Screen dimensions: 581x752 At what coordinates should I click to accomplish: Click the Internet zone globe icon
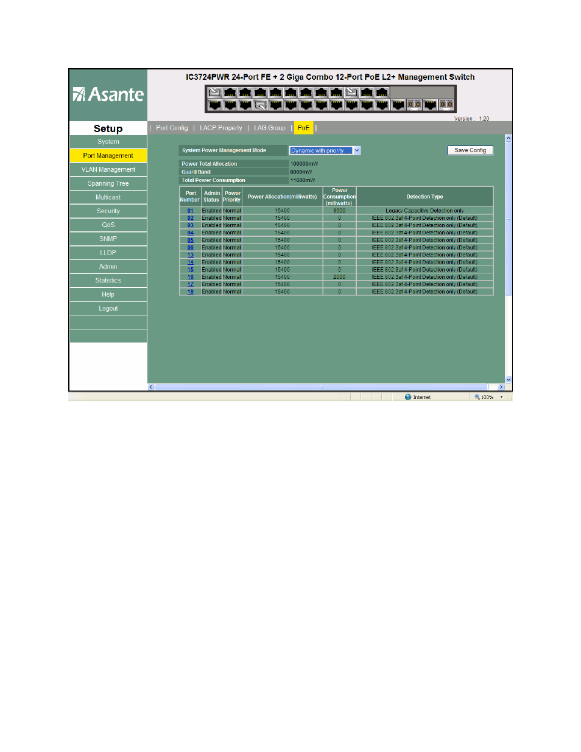point(408,397)
